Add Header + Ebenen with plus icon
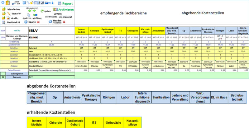Image resolution: width=249 pixels, height=128 pixels. click(x=50, y=21)
